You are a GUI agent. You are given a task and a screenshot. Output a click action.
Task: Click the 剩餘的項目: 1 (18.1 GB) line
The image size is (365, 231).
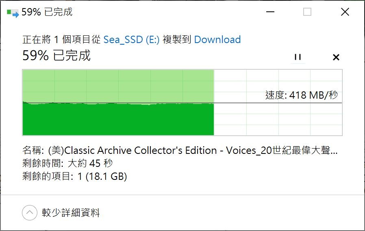74,176
